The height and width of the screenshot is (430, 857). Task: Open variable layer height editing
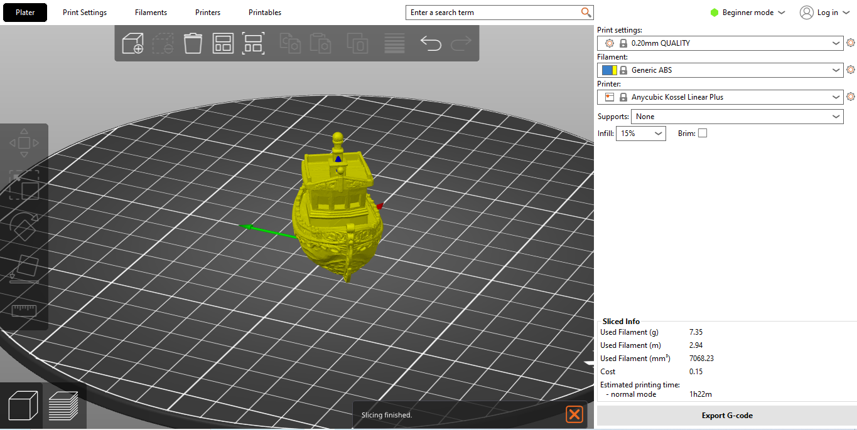[x=394, y=43]
